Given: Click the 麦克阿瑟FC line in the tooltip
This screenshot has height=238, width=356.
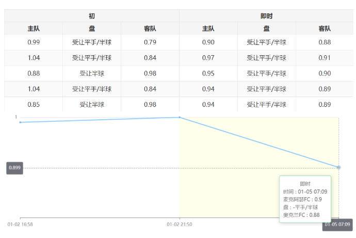Looking at the screenshot, I should tap(302, 199).
